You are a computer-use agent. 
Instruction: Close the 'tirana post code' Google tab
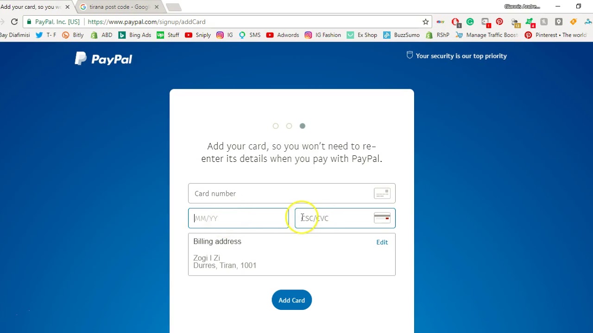point(157,7)
